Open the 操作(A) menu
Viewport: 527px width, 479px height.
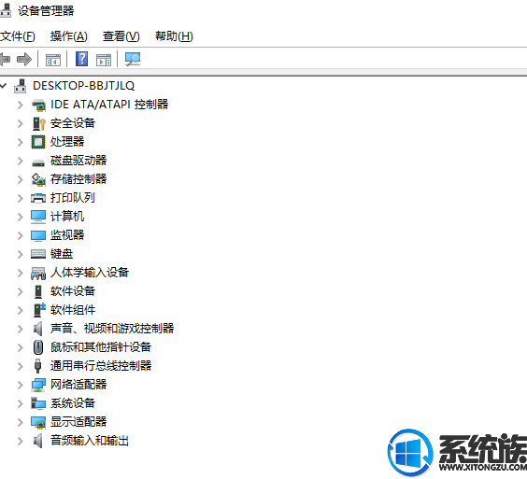(69, 36)
